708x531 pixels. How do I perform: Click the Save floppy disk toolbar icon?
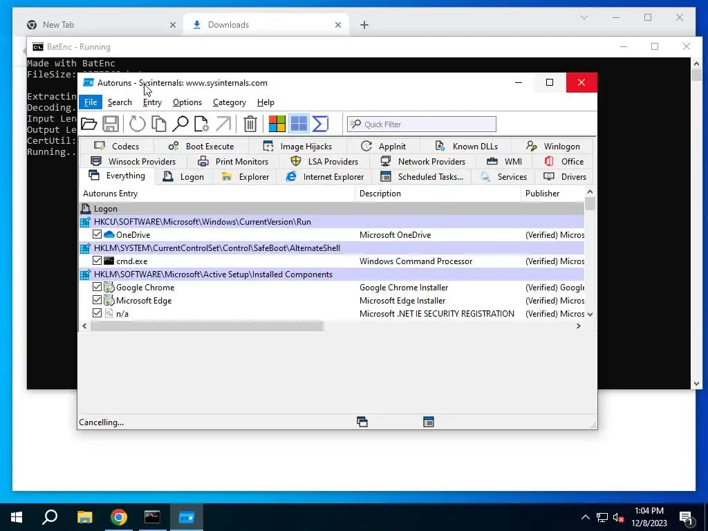pos(111,124)
